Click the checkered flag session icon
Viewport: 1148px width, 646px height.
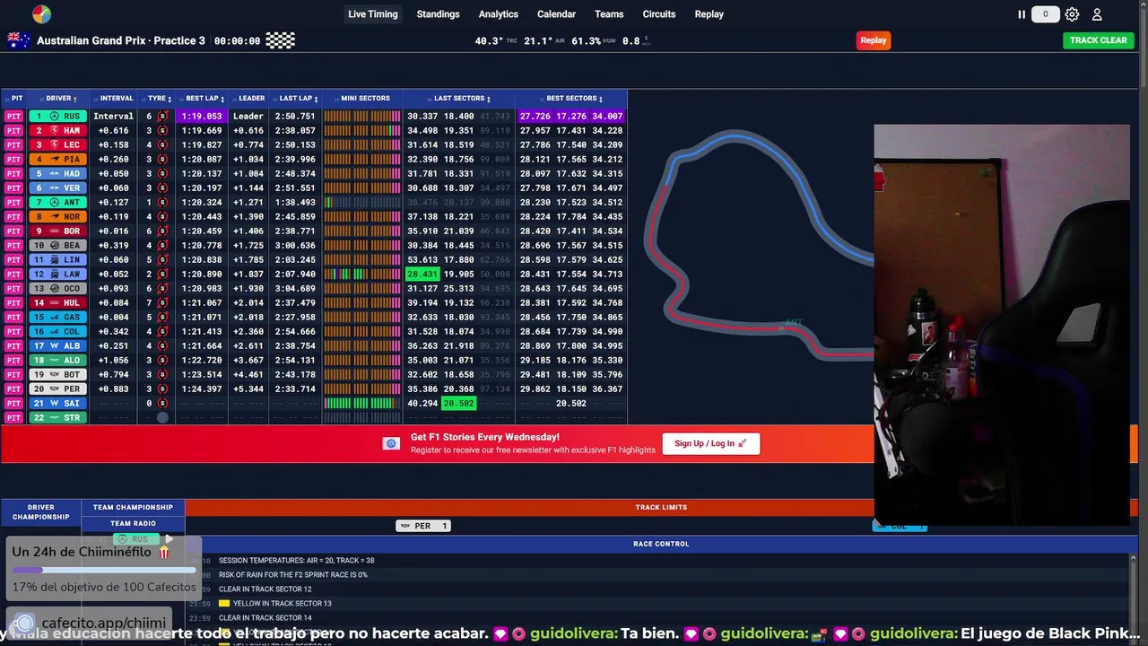[280, 40]
